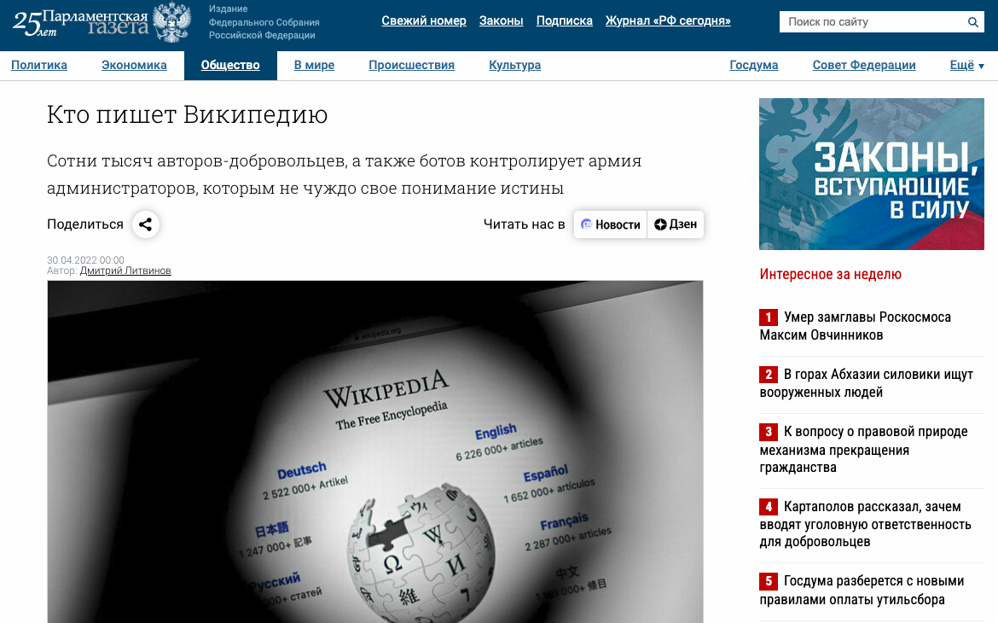Open Свежий номер link

424,21
